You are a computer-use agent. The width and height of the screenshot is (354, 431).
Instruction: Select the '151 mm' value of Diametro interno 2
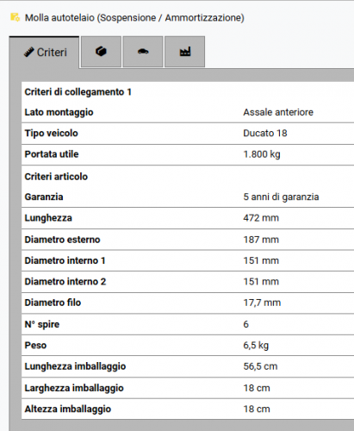click(261, 281)
